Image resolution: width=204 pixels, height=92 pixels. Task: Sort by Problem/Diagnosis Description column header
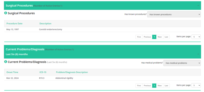click(72, 72)
